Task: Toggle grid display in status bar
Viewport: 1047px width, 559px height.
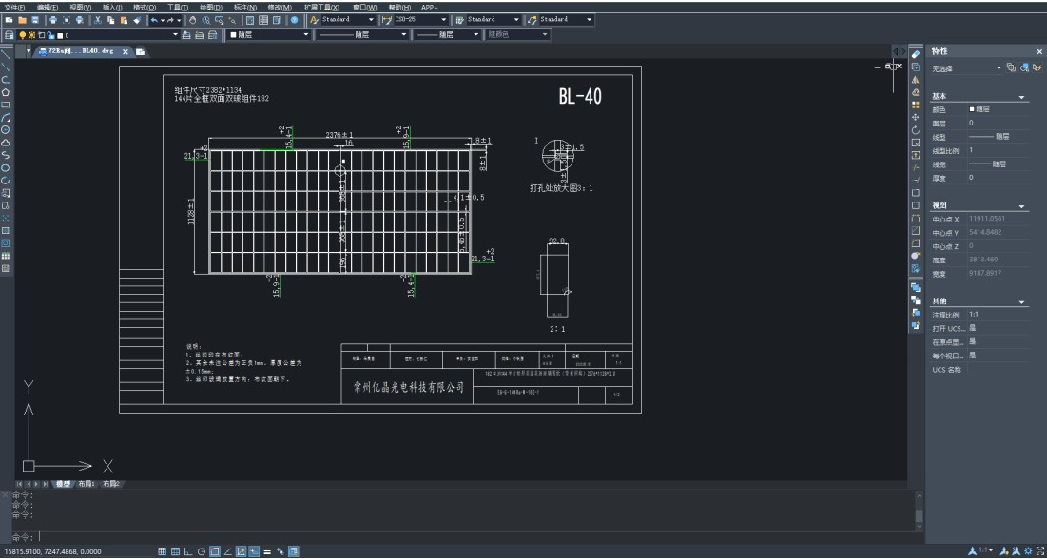Action: (175, 551)
